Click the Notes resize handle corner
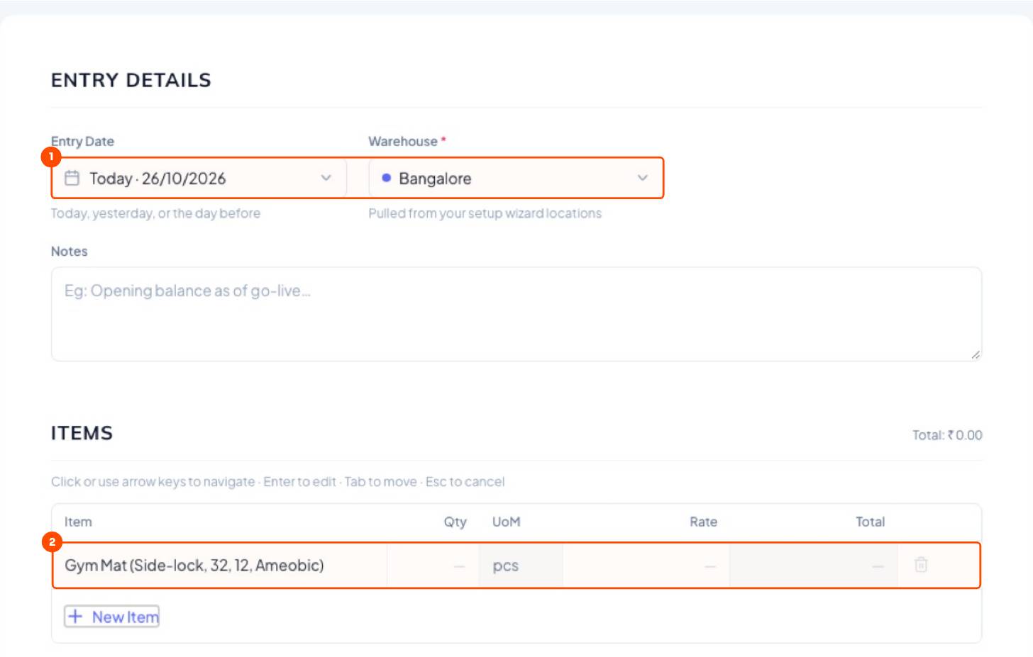Screen dimensions: 1033x657 [976, 354]
